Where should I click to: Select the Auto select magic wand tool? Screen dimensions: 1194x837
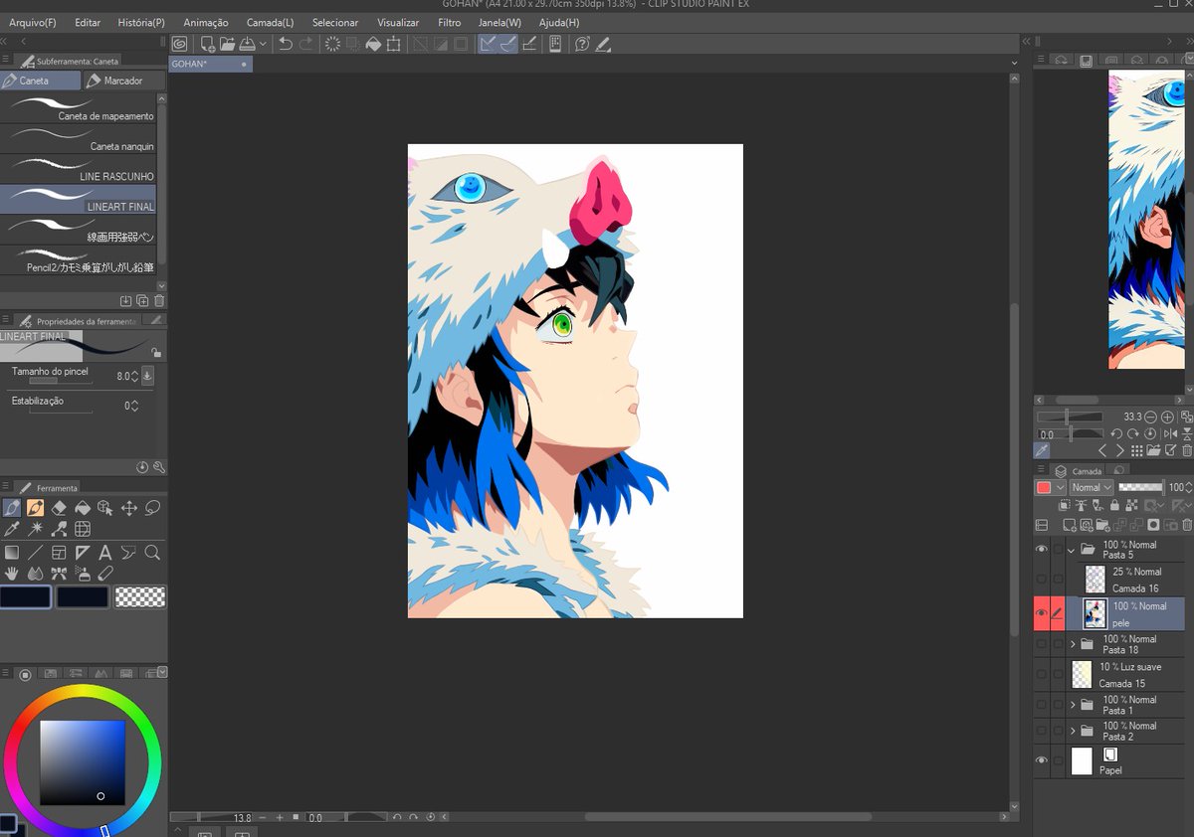36,530
